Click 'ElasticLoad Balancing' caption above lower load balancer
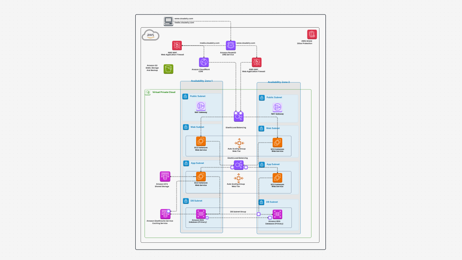Viewport: 462px width, 260px height. [x=238, y=158]
